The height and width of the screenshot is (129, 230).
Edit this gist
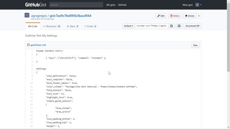pyautogui.click(x=161, y=16)
